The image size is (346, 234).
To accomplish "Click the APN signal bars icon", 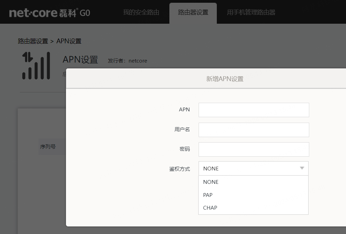I will 36,66.
